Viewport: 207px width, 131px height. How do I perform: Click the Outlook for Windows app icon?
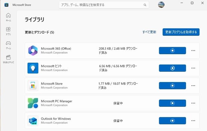[33, 121]
